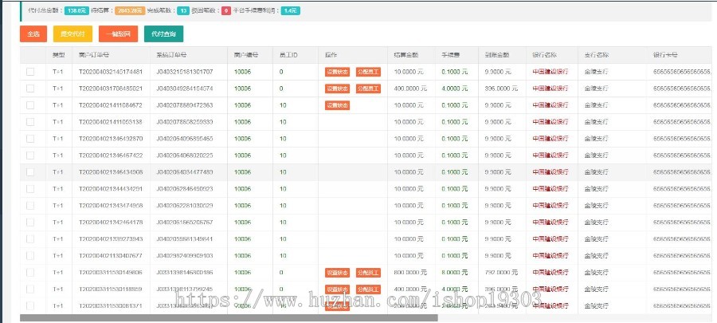Click the red rejected count badge 0
The image size is (717, 323).
[226, 10]
